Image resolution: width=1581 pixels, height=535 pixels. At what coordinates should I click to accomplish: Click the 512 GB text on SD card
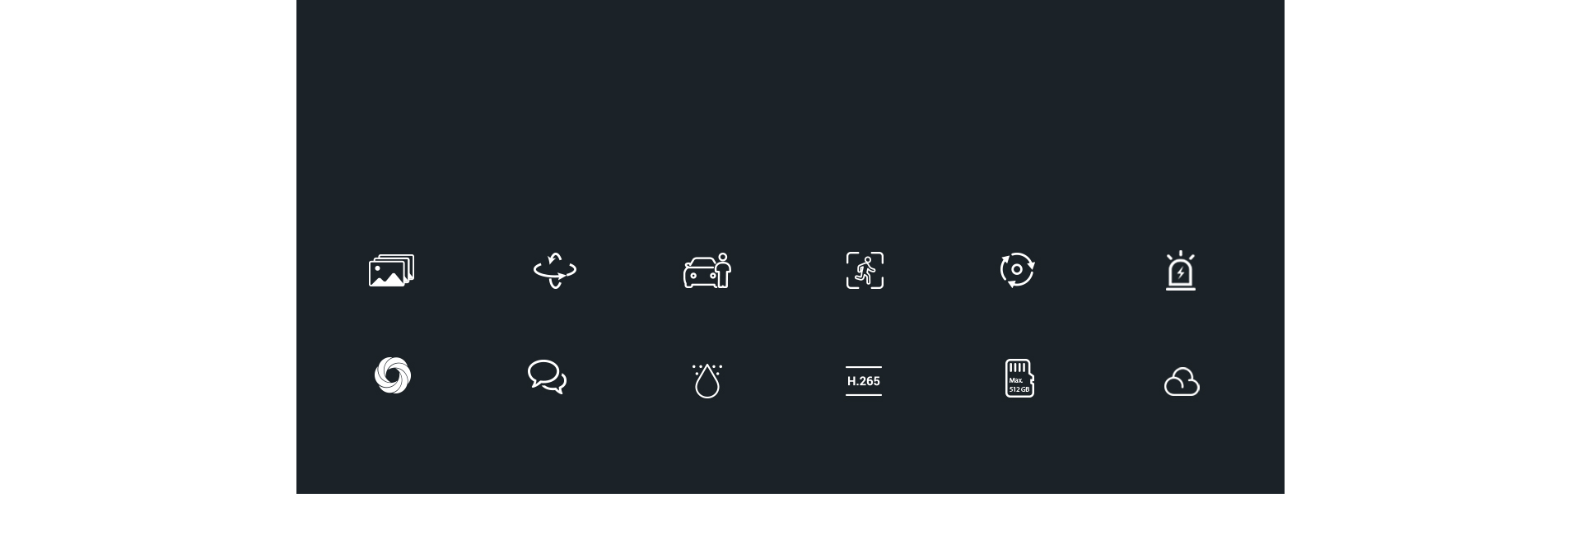(1019, 389)
